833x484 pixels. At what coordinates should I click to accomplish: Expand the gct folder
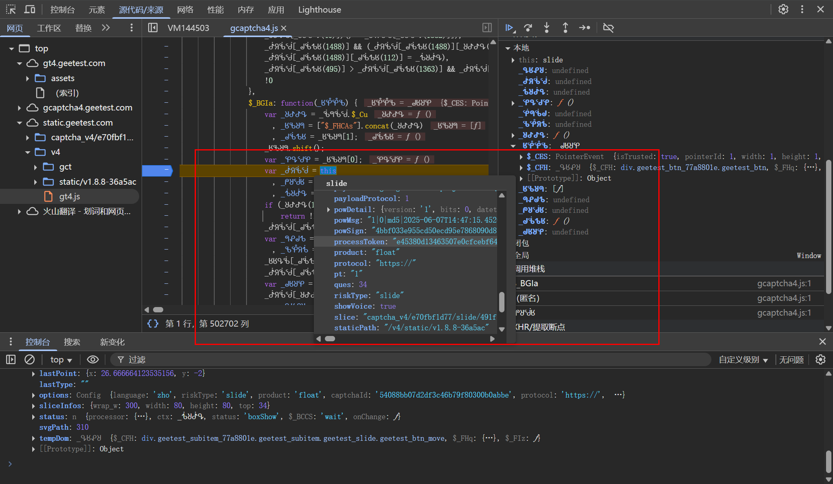(36, 167)
